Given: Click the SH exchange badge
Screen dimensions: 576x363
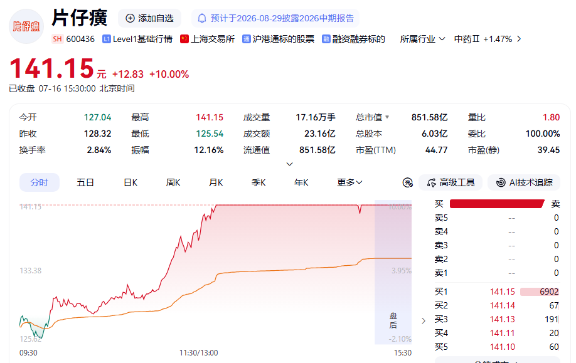Looking at the screenshot, I should pyautogui.click(x=57, y=39).
